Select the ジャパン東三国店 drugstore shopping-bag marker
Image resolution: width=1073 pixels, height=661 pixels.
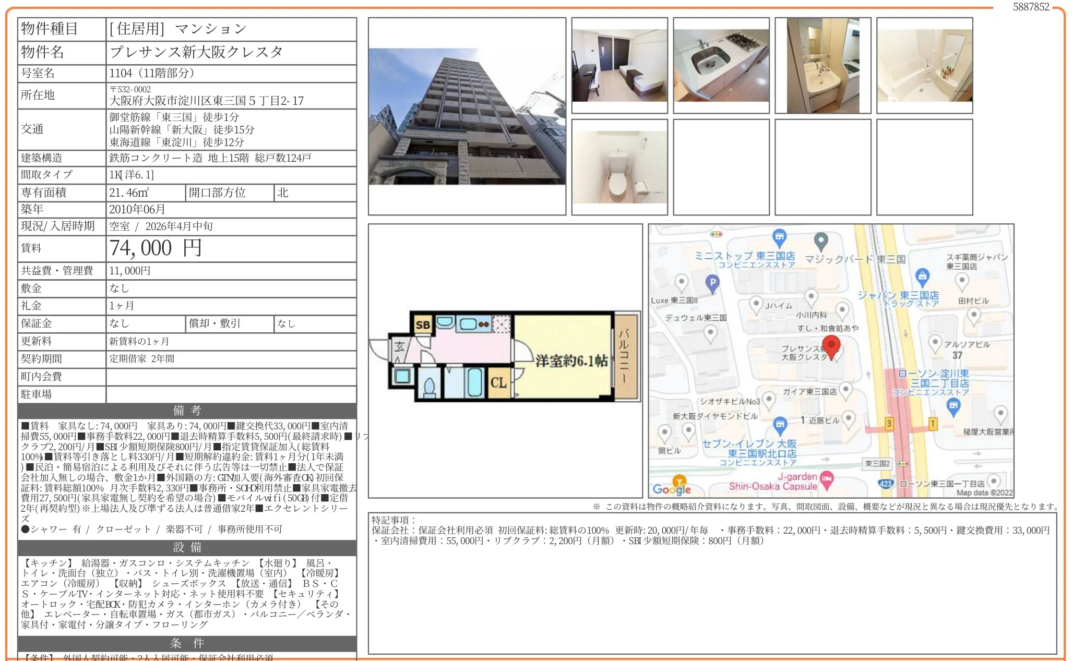tap(922, 275)
